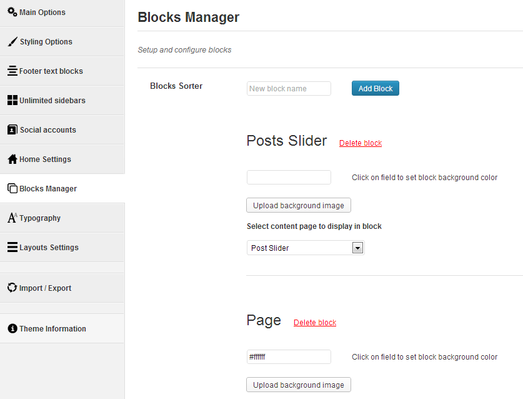Click the gears icon beside Main Options
523x399 pixels.
coord(12,12)
